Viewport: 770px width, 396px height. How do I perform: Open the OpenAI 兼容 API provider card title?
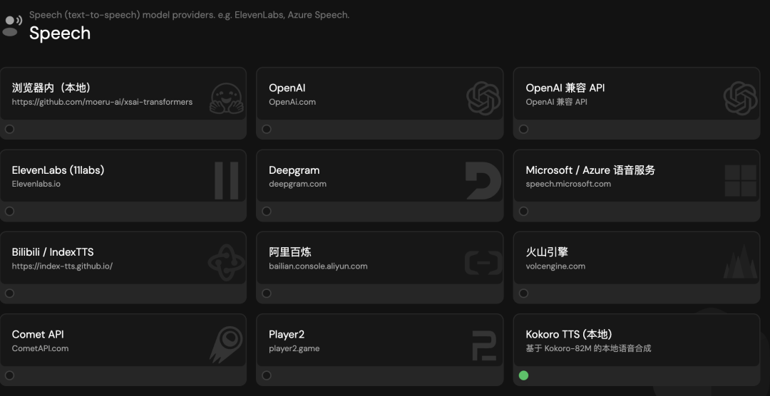(565, 88)
